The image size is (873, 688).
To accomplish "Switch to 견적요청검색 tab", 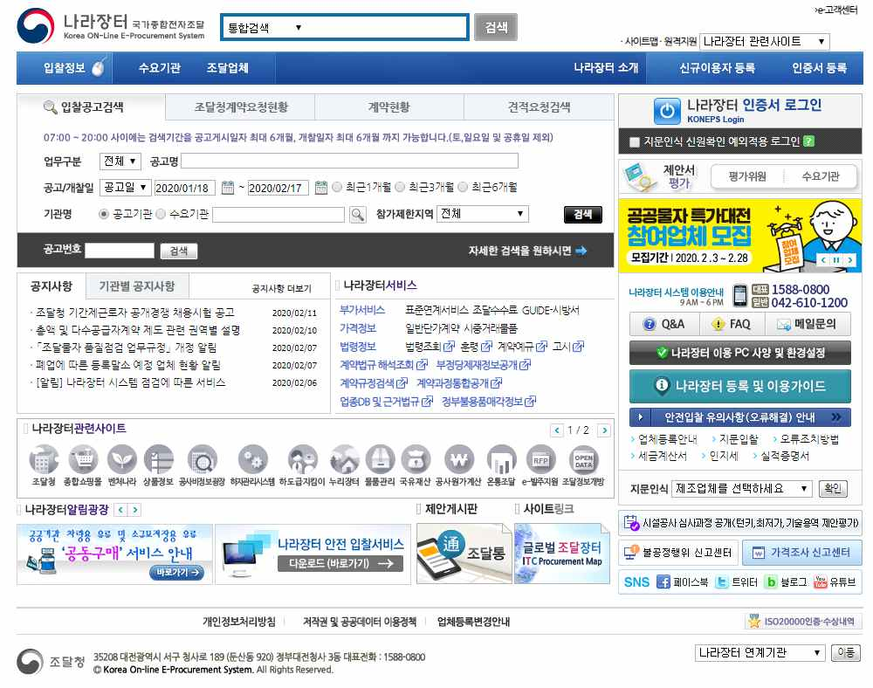I will (x=539, y=107).
